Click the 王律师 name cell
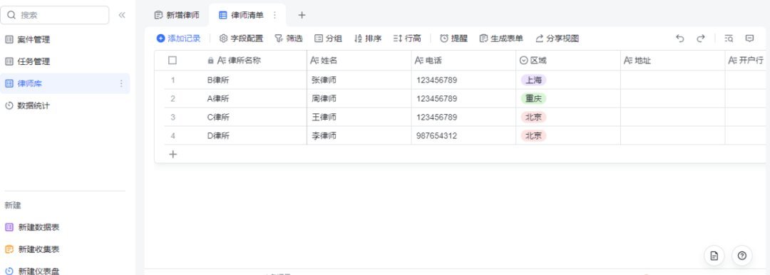 pyautogui.click(x=359, y=118)
